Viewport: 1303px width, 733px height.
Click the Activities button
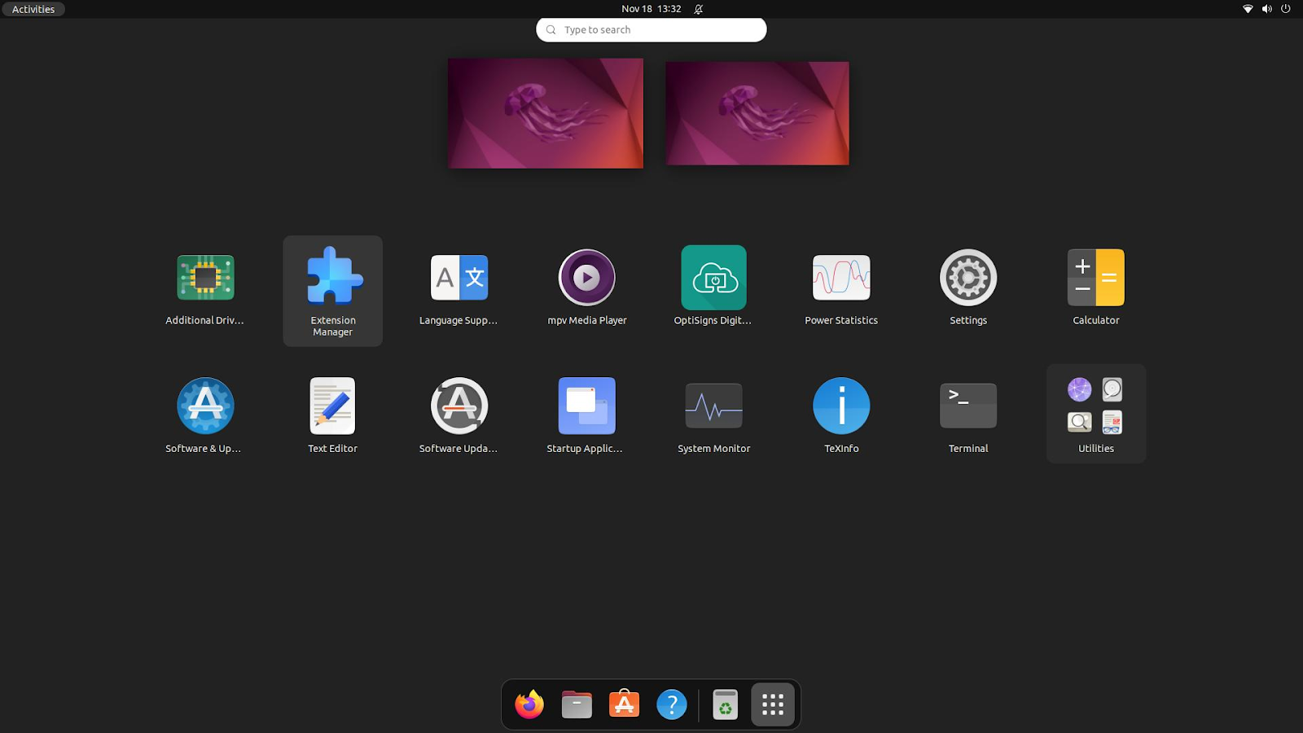(x=33, y=9)
